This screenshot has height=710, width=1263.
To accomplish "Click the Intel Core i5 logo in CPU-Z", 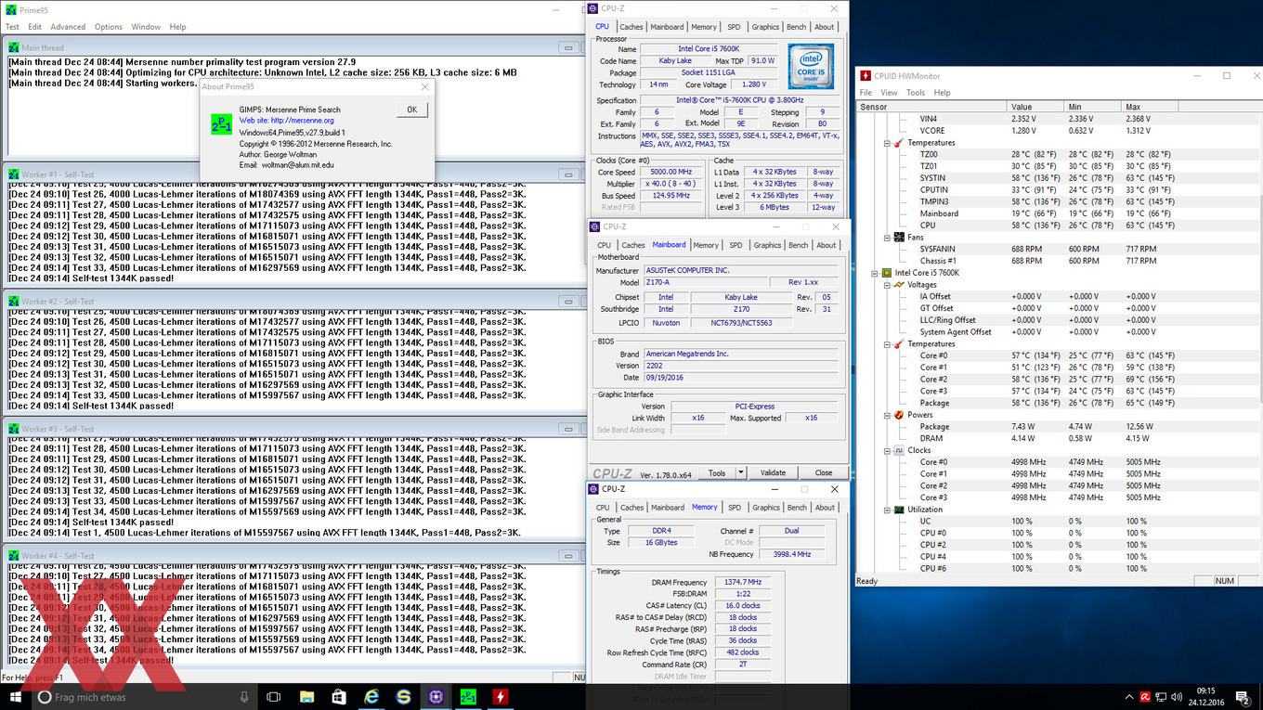I will tap(811, 66).
